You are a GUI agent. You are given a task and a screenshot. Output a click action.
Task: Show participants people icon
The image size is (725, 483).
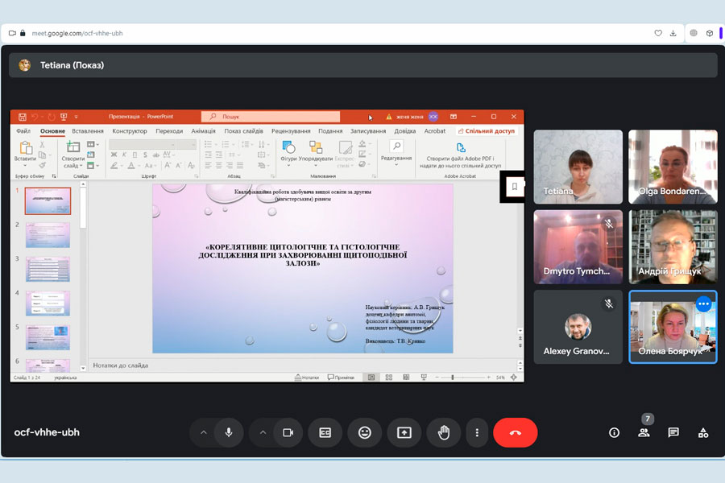pyautogui.click(x=644, y=432)
